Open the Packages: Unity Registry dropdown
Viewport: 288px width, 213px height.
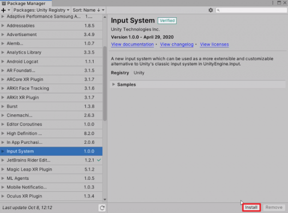[x=41, y=10]
